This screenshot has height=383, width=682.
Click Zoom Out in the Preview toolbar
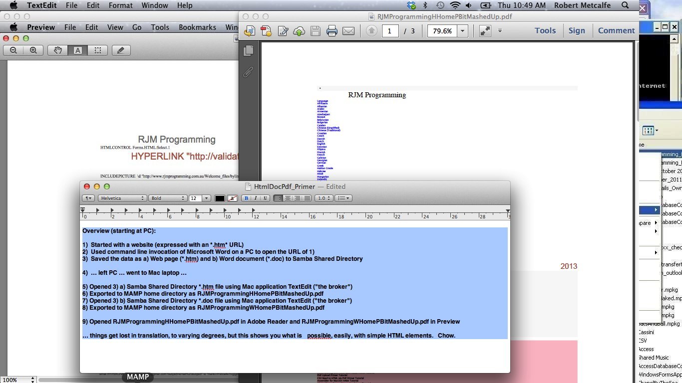click(13, 50)
